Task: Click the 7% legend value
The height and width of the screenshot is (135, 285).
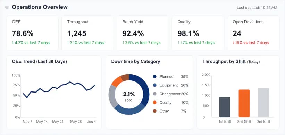Action: pyautogui.click(x=184, y=111)
